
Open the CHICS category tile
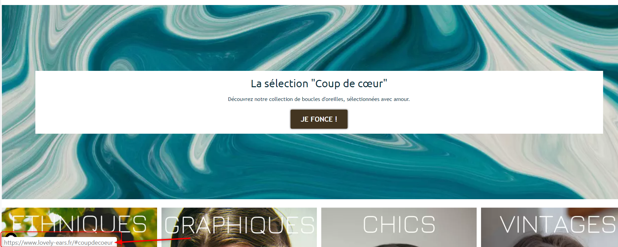tap(399, 227)
